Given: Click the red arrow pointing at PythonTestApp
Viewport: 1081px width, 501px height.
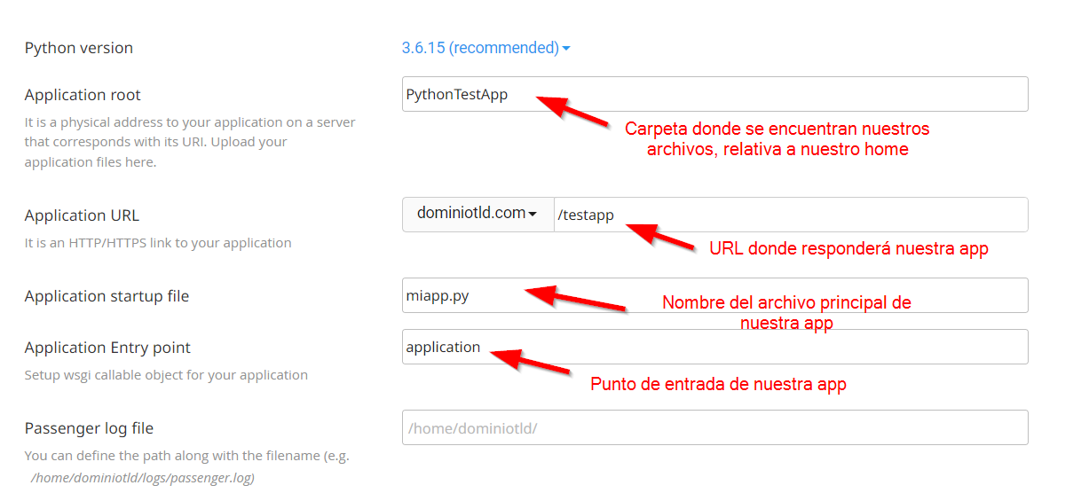Looking at the screenshot, I should pyautogui.click(x=572, y=110).
